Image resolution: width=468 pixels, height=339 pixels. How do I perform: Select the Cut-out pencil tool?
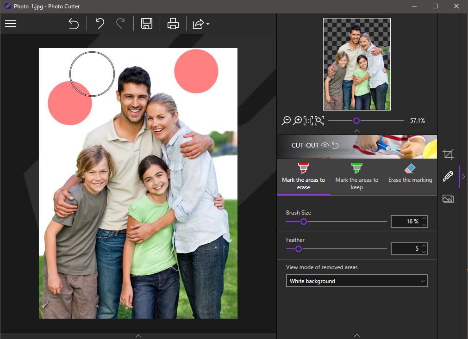[x=448, y=176]
